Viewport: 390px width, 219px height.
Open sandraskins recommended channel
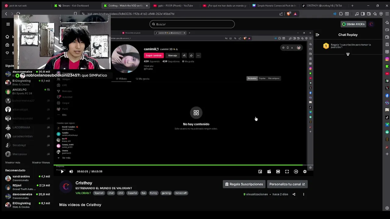[x=27, y=178]
